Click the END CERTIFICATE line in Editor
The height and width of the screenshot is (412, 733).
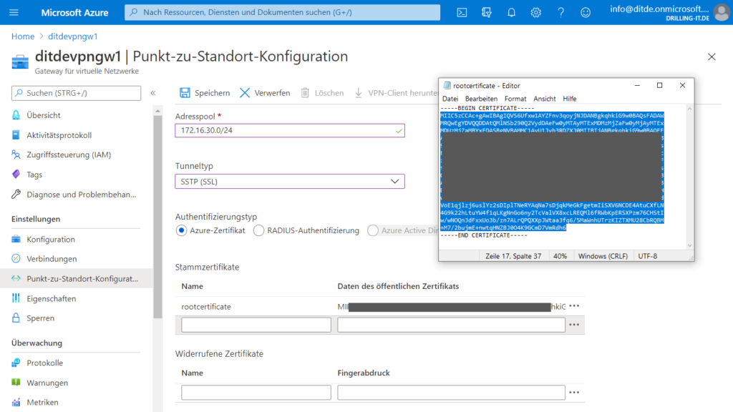(x=484, y=235)
